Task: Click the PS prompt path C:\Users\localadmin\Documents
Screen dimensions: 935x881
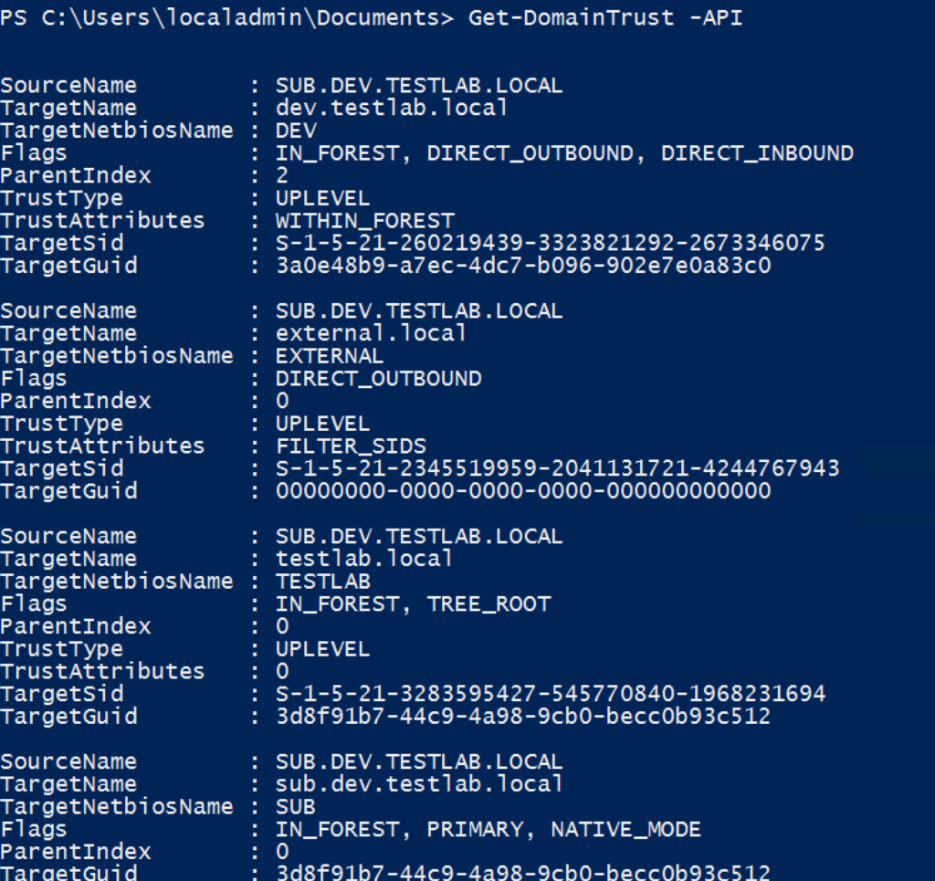Action: pos(241,18)
